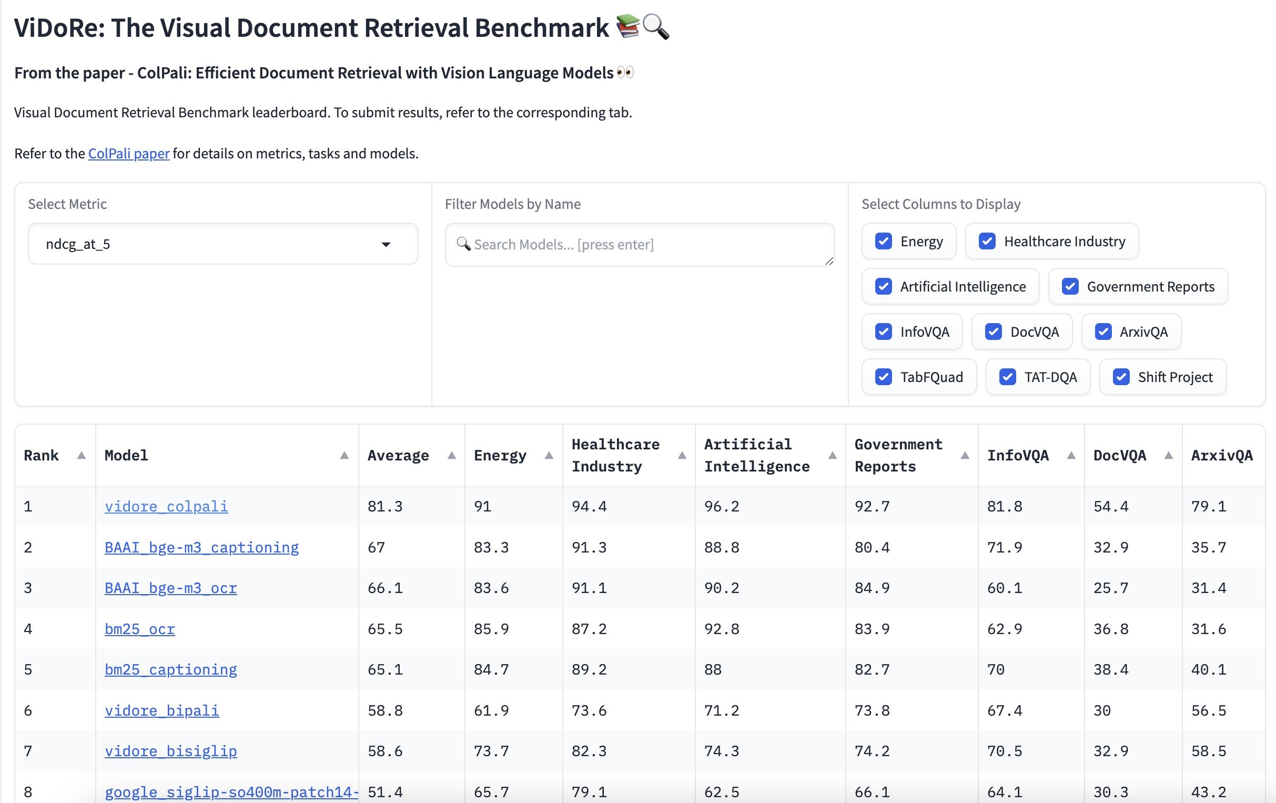The height and width of the screenshot is (803, 1276).
Task: Open the bm25_ocr model link
Action: [x=140, y=629]
